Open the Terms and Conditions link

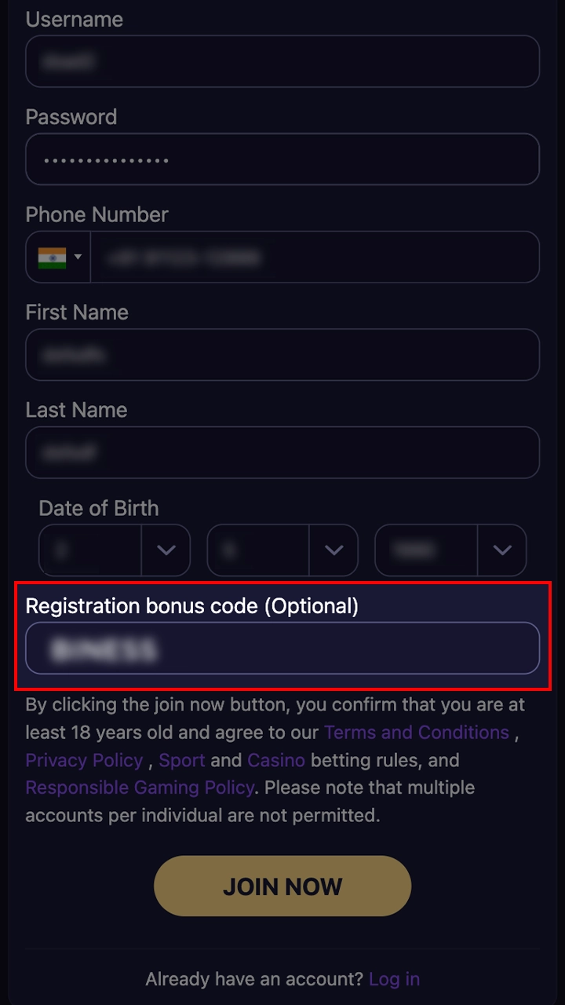pos(416,733)
